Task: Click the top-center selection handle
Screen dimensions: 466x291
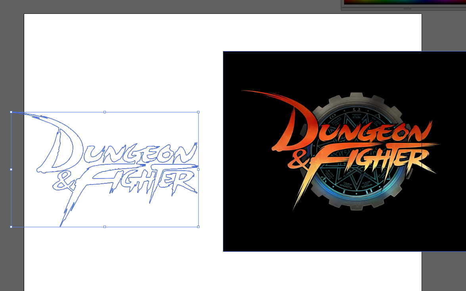Action: click(105, 112)
